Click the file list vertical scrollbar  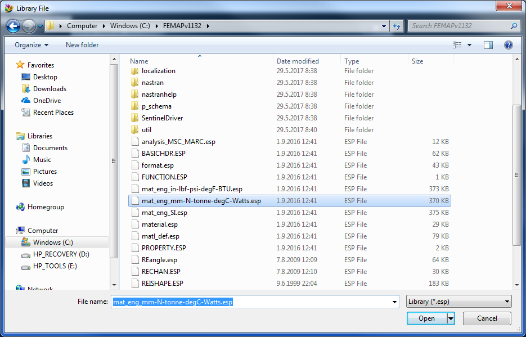pyautogui.click(x=517, y=174)
